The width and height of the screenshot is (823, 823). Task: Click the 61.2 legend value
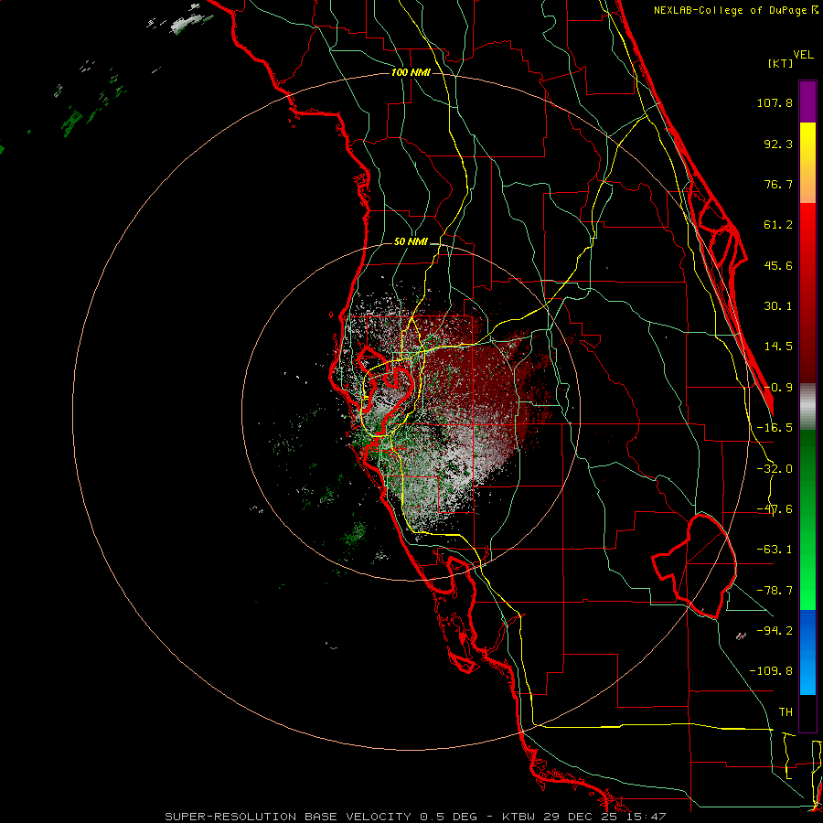[778, 225]
